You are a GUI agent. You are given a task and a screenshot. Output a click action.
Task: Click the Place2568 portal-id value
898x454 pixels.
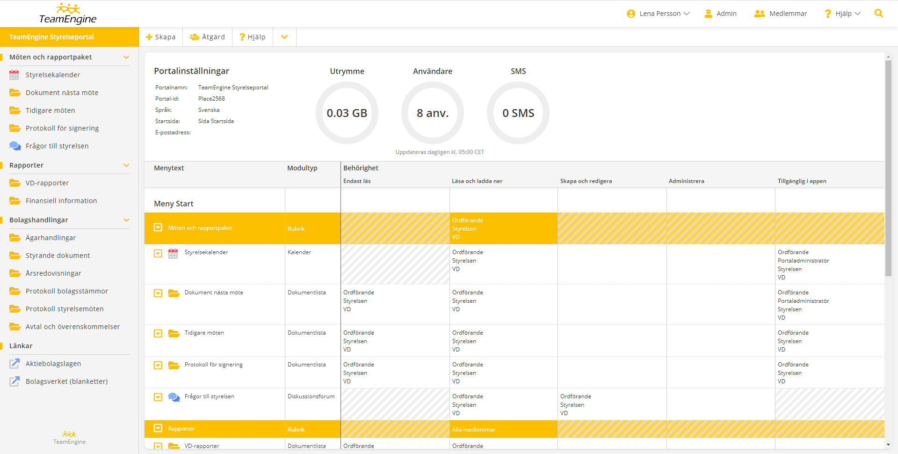pos(211,99)
